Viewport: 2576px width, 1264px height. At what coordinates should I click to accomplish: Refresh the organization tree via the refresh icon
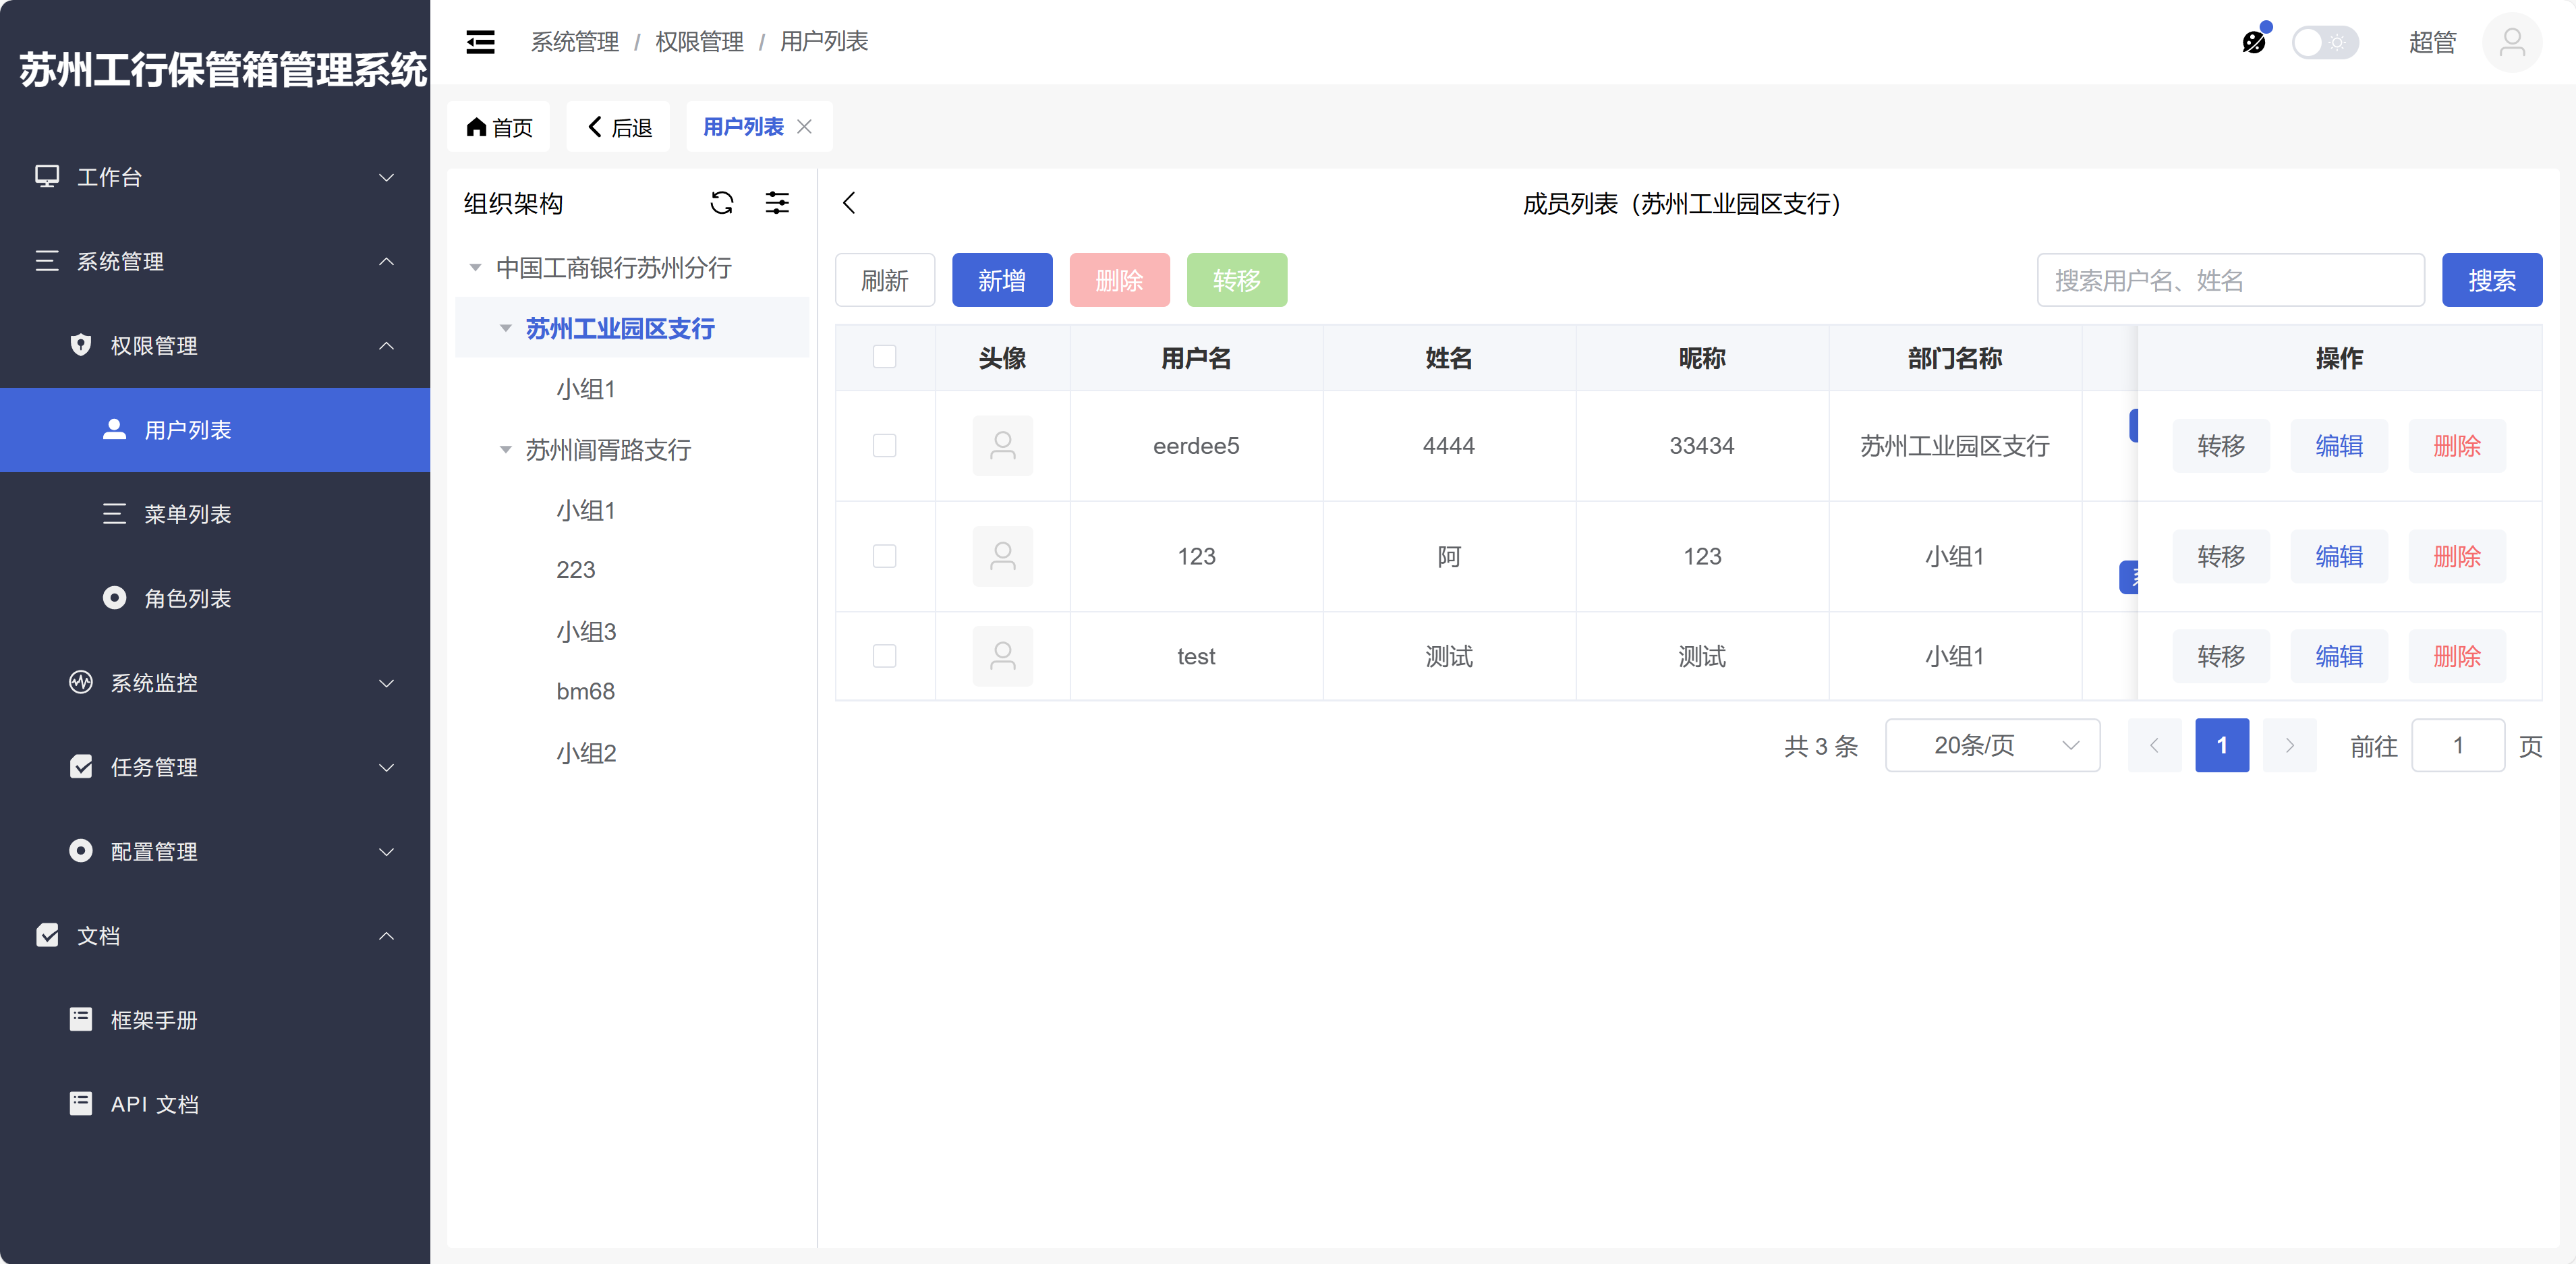point(721,203)
